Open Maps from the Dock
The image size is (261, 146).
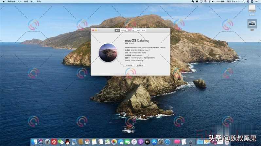(x=107, y=142)
